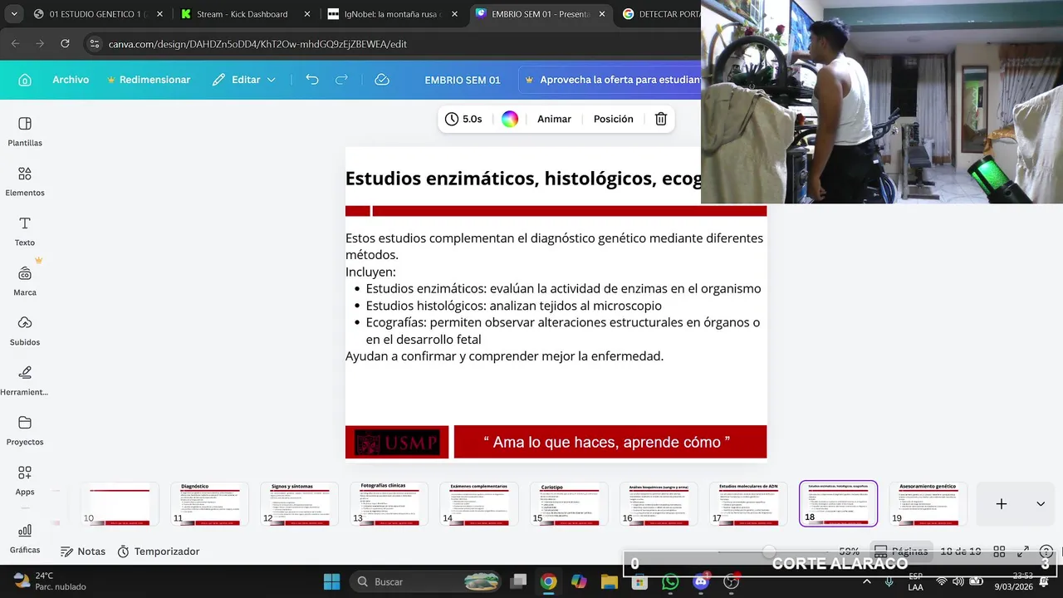Screen dimensions: 1063x598
Task: Open Discord from the taskbar
Action: pyautogui.click(x=701, y=581)
